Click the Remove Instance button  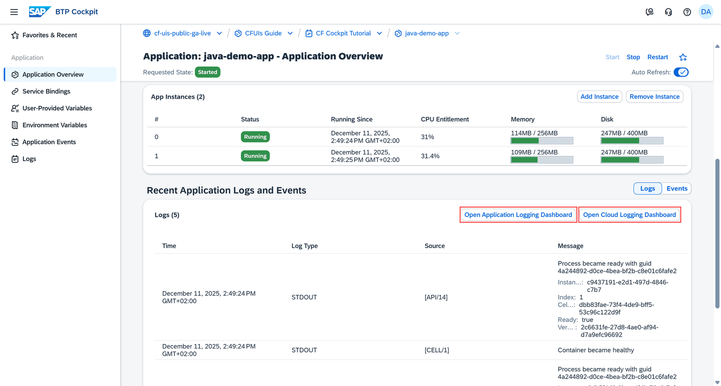tap(654, 96)
